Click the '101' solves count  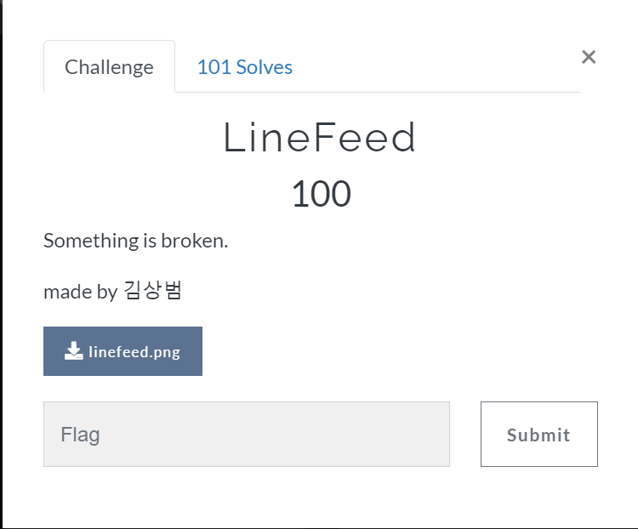click(x=214, y=67)
